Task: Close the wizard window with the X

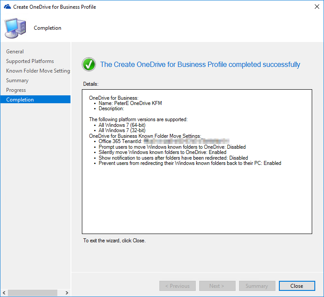Action: 317,7
